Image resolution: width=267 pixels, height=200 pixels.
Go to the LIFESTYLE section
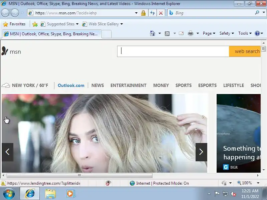[234, 85]
